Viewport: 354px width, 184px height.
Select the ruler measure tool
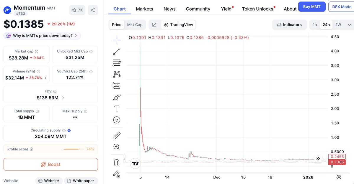(x=117, y=135)
